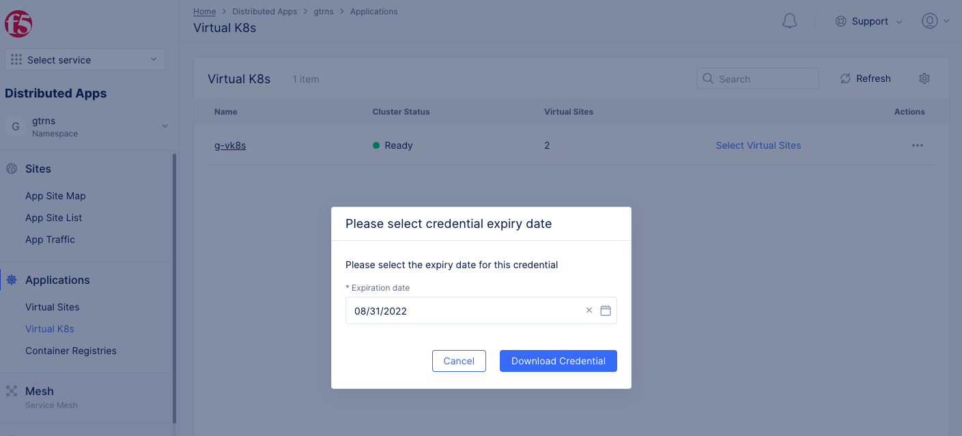Open the Select service dropdown
Screen dimensions: 962x436
85,60
